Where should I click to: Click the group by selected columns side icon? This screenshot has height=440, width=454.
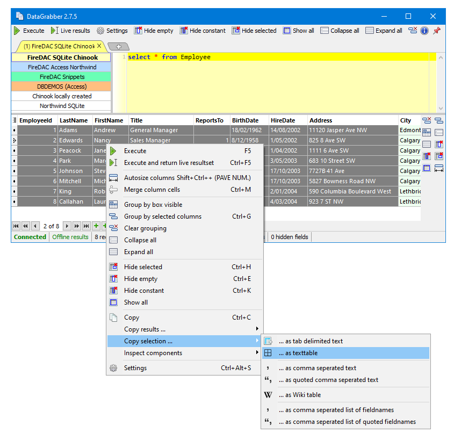coord(439,121)
